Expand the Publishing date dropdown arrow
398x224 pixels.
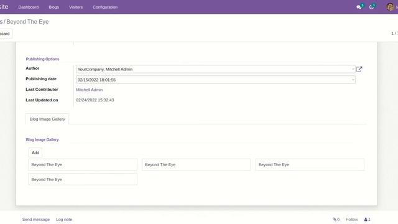coord(353,80)
